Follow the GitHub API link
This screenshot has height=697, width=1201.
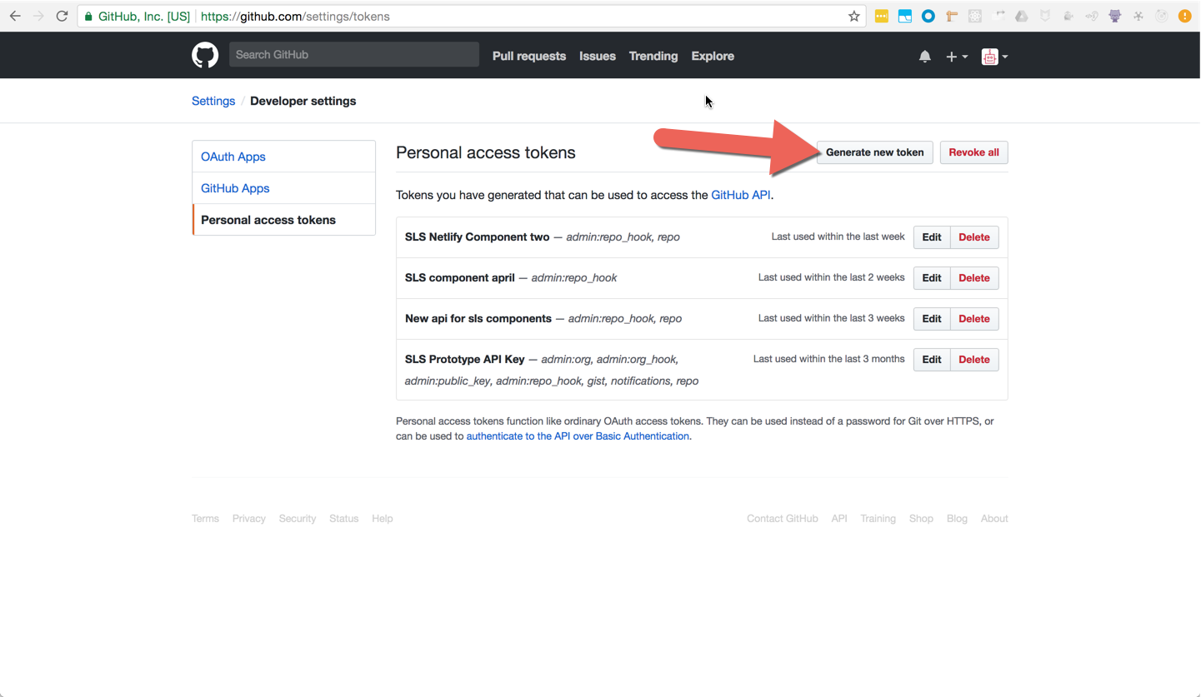tap(740, 195)
